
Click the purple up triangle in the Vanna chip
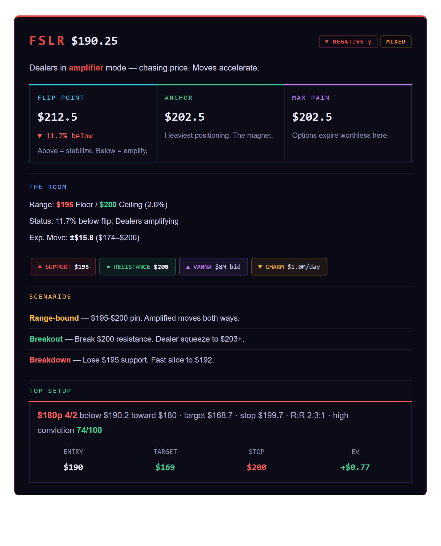click(188, 267)
